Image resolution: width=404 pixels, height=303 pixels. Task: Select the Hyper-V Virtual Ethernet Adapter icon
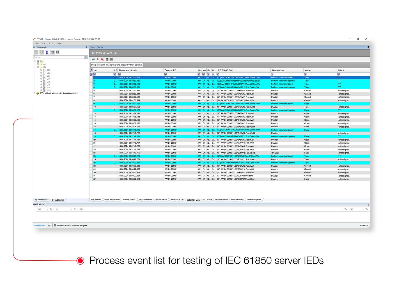click(x=55, y=225)
